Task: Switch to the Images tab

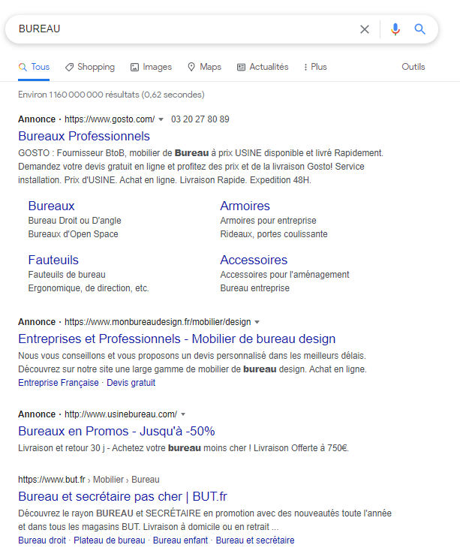Action: pyautogui.click(x=151, y=67)
